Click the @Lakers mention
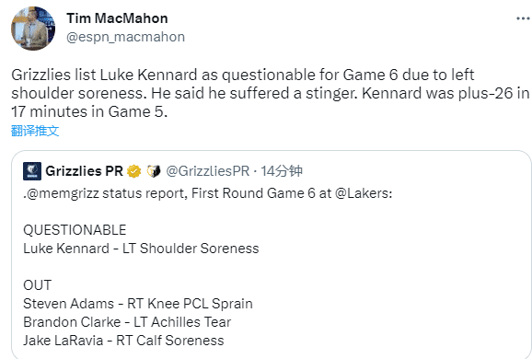This screenshot has height=359, width=532. pos(362,193)
